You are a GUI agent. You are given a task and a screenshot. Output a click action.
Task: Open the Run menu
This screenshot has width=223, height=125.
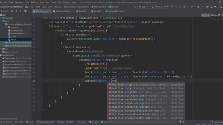[x=48, y=2]
